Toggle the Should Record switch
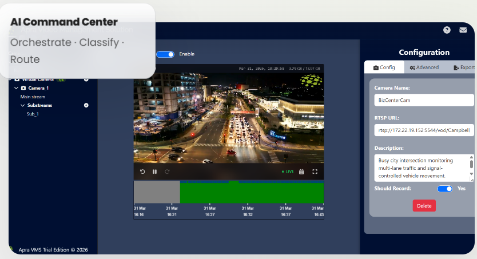This screenshot has height=259, width=477. coord(445,189)
